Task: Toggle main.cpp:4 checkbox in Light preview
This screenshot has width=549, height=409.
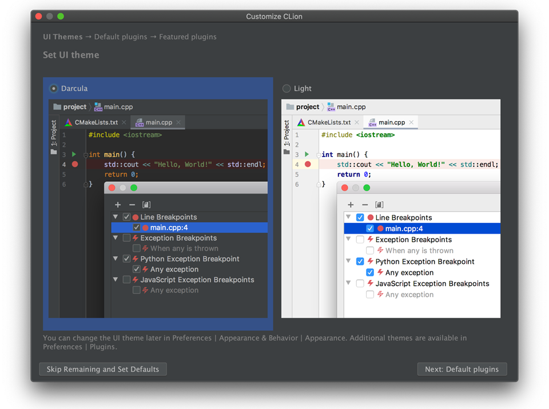Action: click(x=370, y=228)
